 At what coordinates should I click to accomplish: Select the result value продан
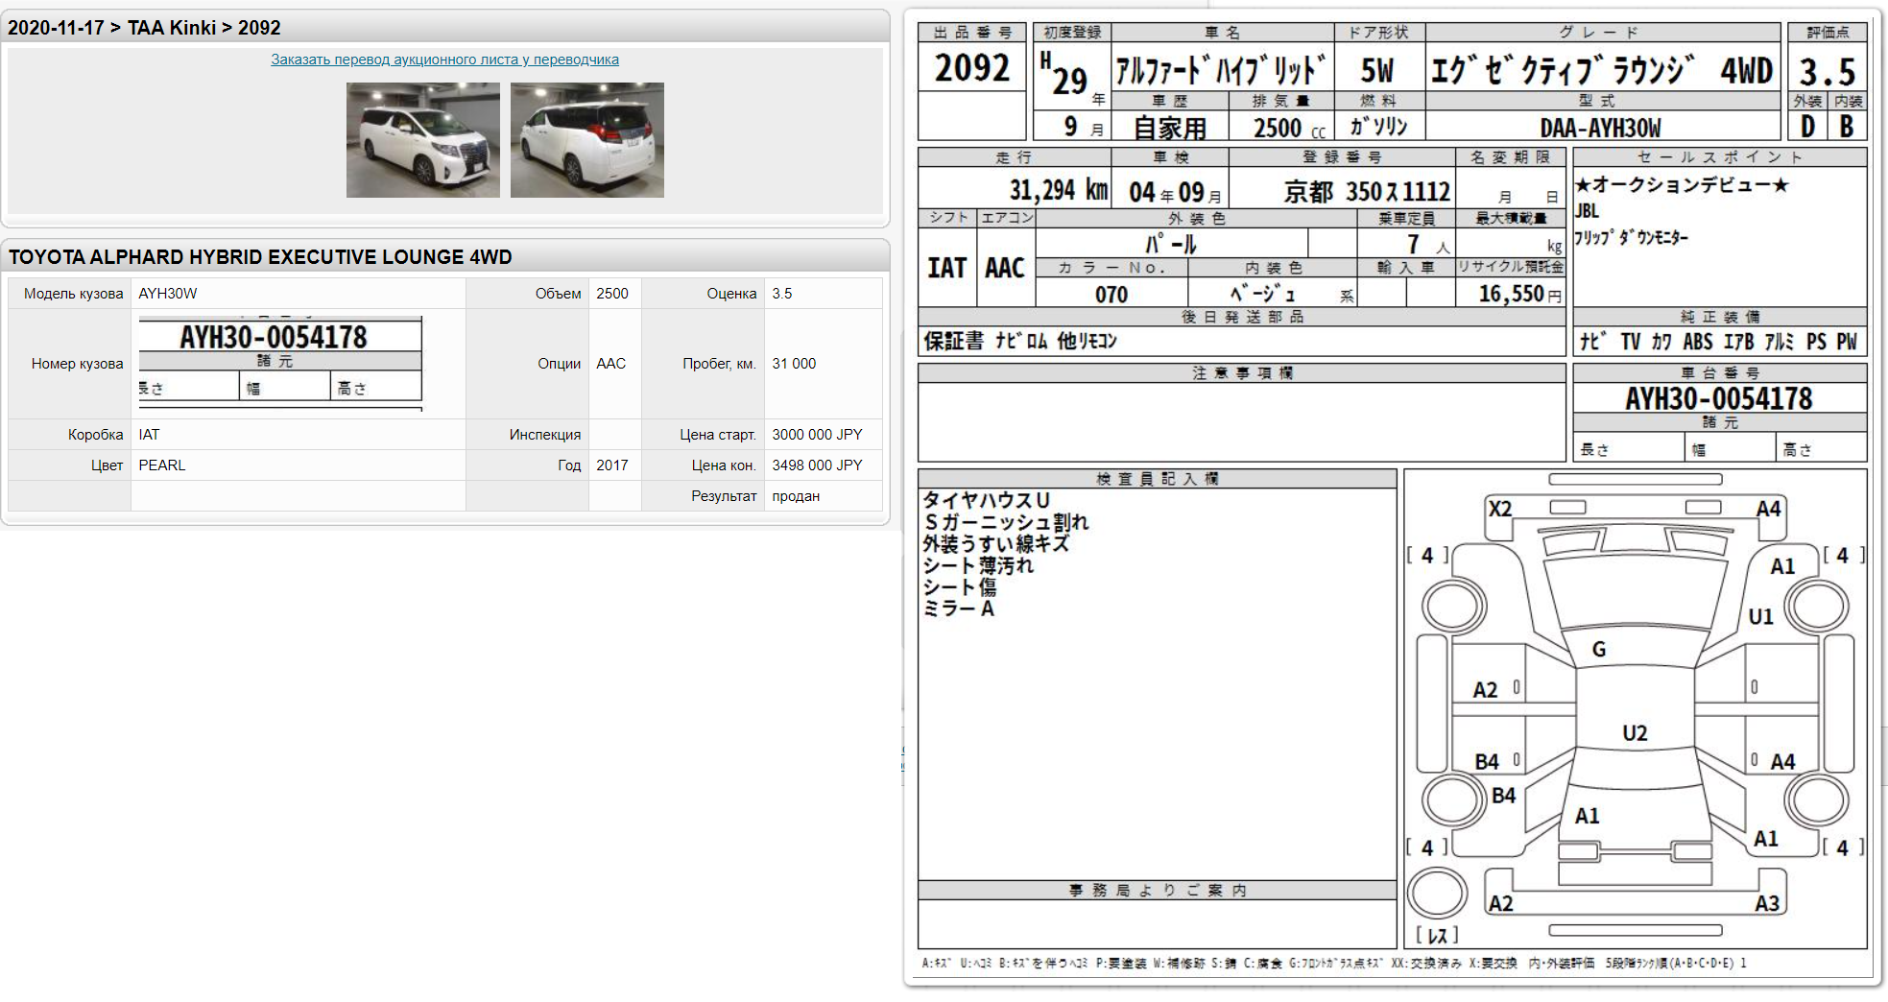(796, 496)
